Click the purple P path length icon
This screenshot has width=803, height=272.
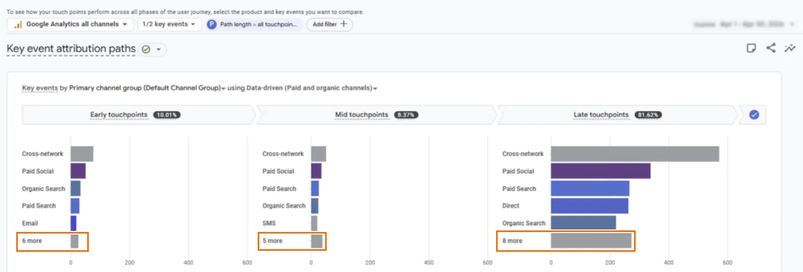pos(212,24)
